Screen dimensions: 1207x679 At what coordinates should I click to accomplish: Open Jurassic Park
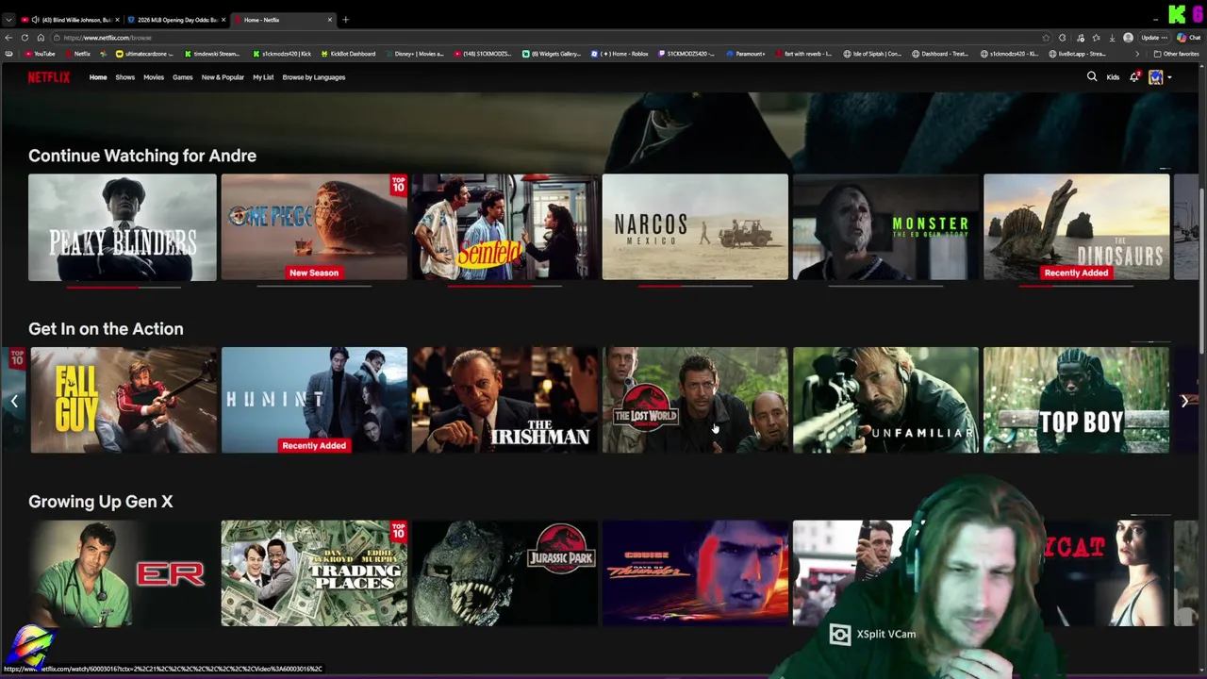tap(504, 573)
